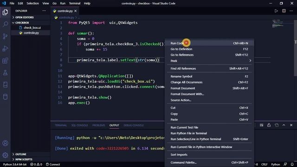Open Source Control view in activity bar
297x167 pixels.
click(5, 36)
